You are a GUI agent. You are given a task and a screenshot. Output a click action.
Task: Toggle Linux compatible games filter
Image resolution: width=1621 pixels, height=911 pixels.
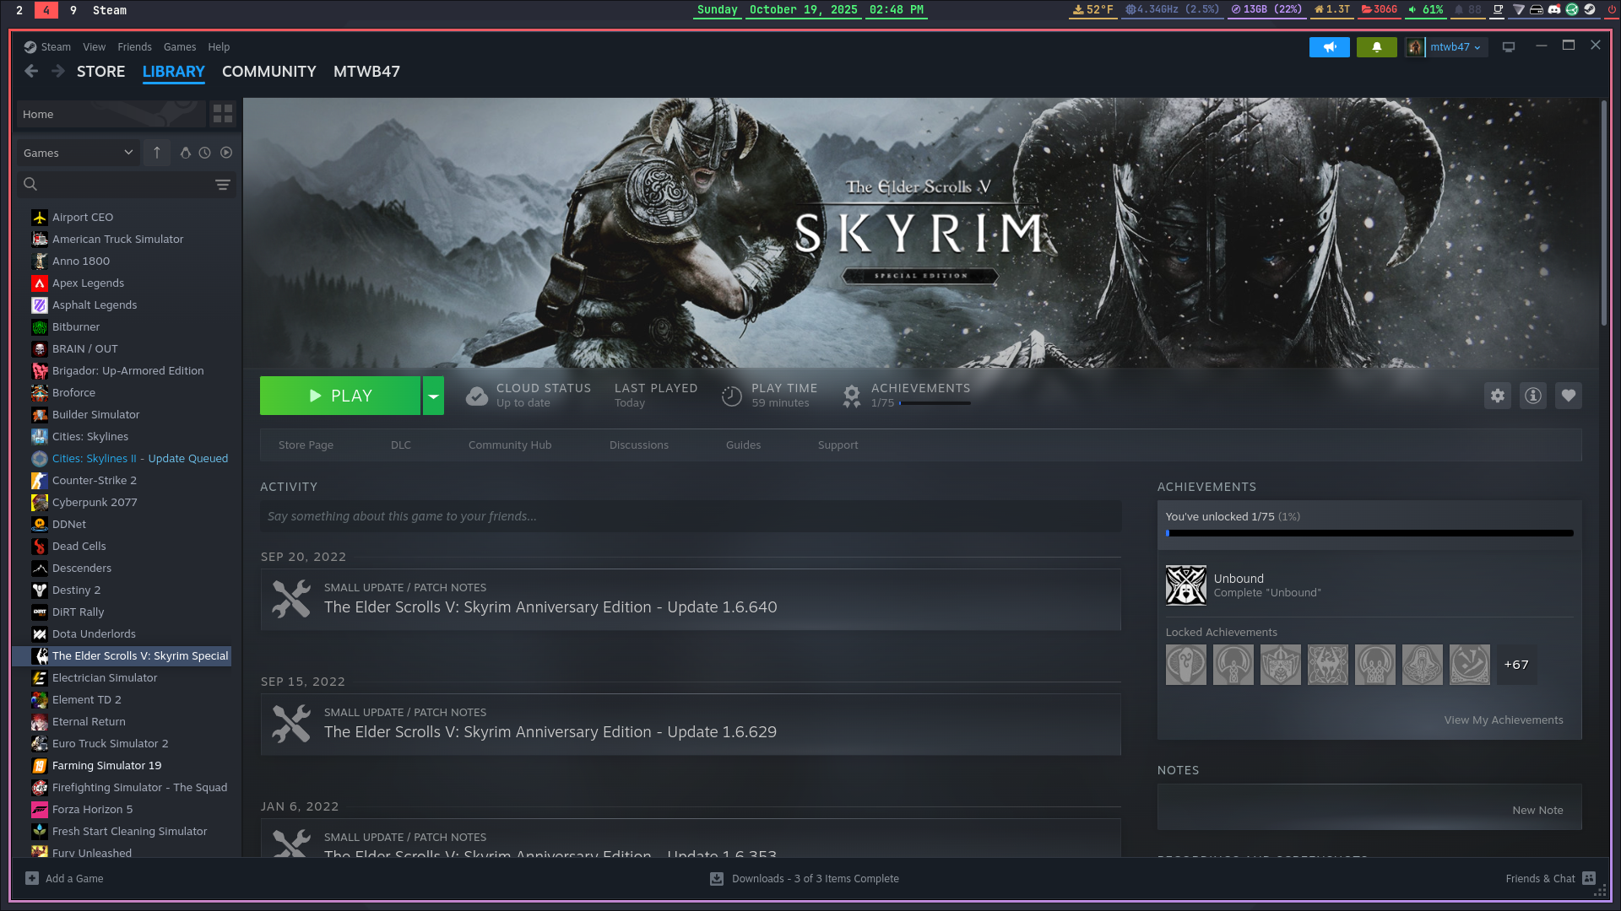pos(186,153)
